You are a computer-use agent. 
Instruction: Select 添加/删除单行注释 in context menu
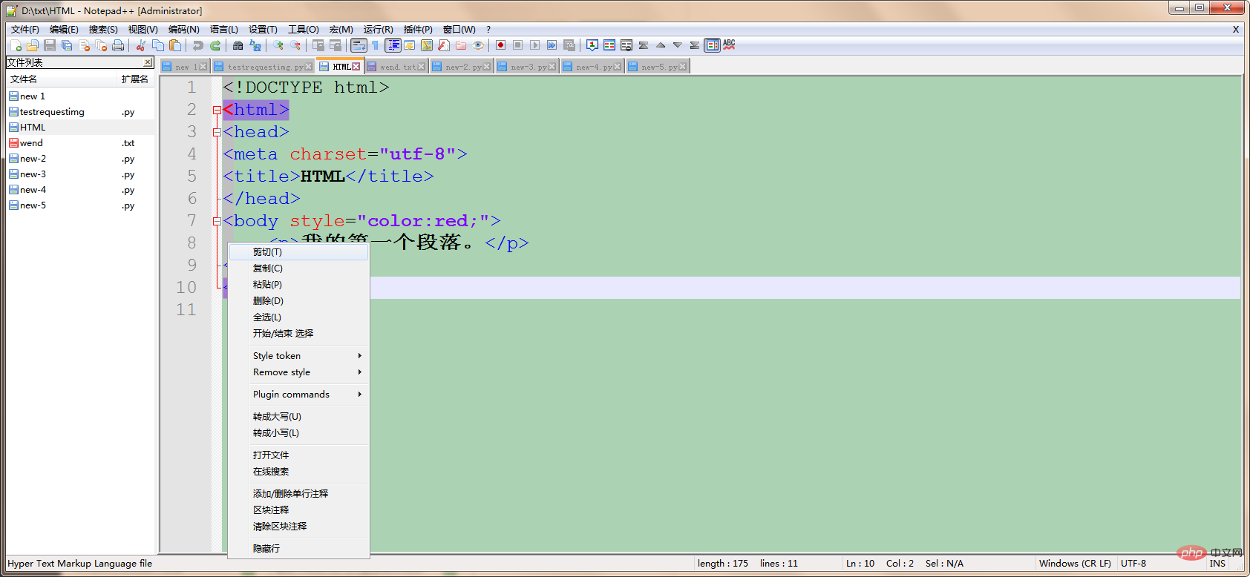tap(298, 494)
